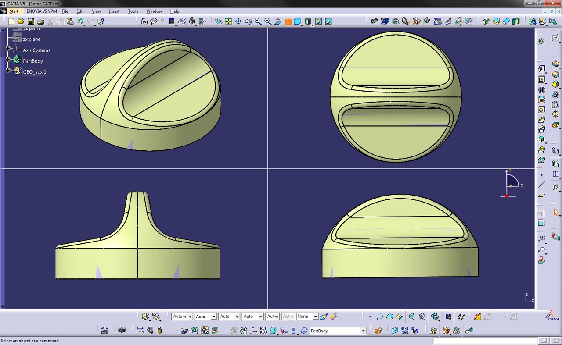The height and width of the screenshot is (345, 562).
Task: Select the Fit All In view tool
Action: [x=228, y=21]
